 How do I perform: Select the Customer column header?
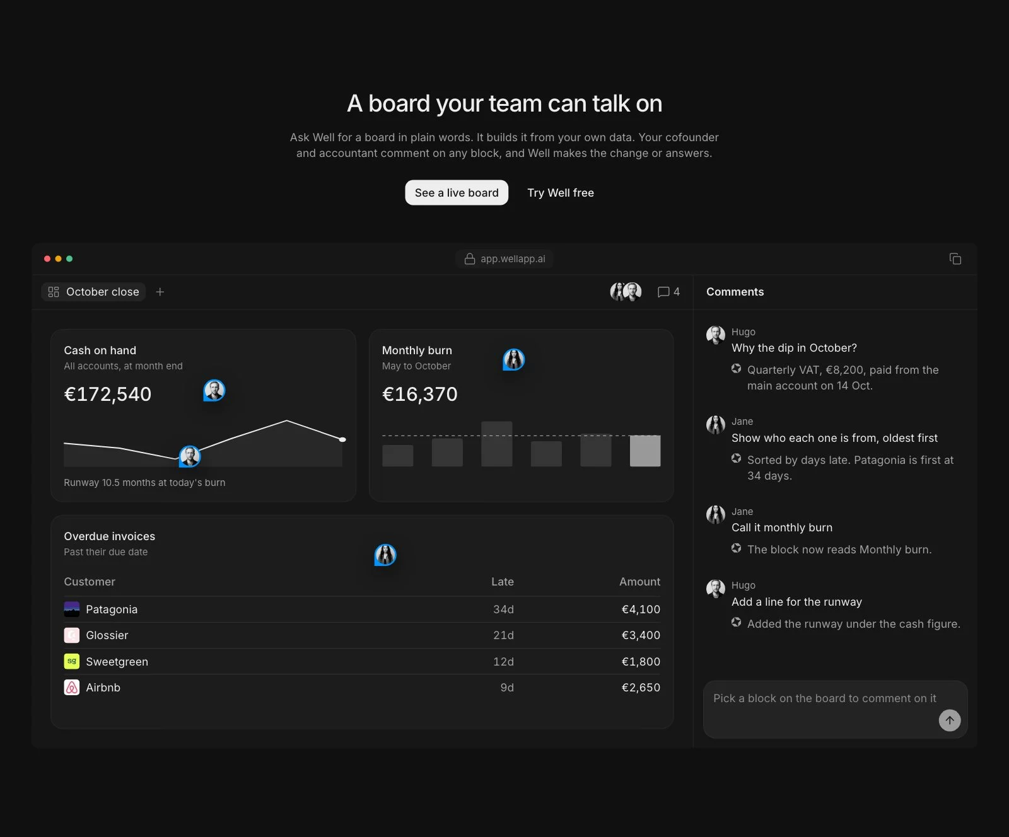90,582
